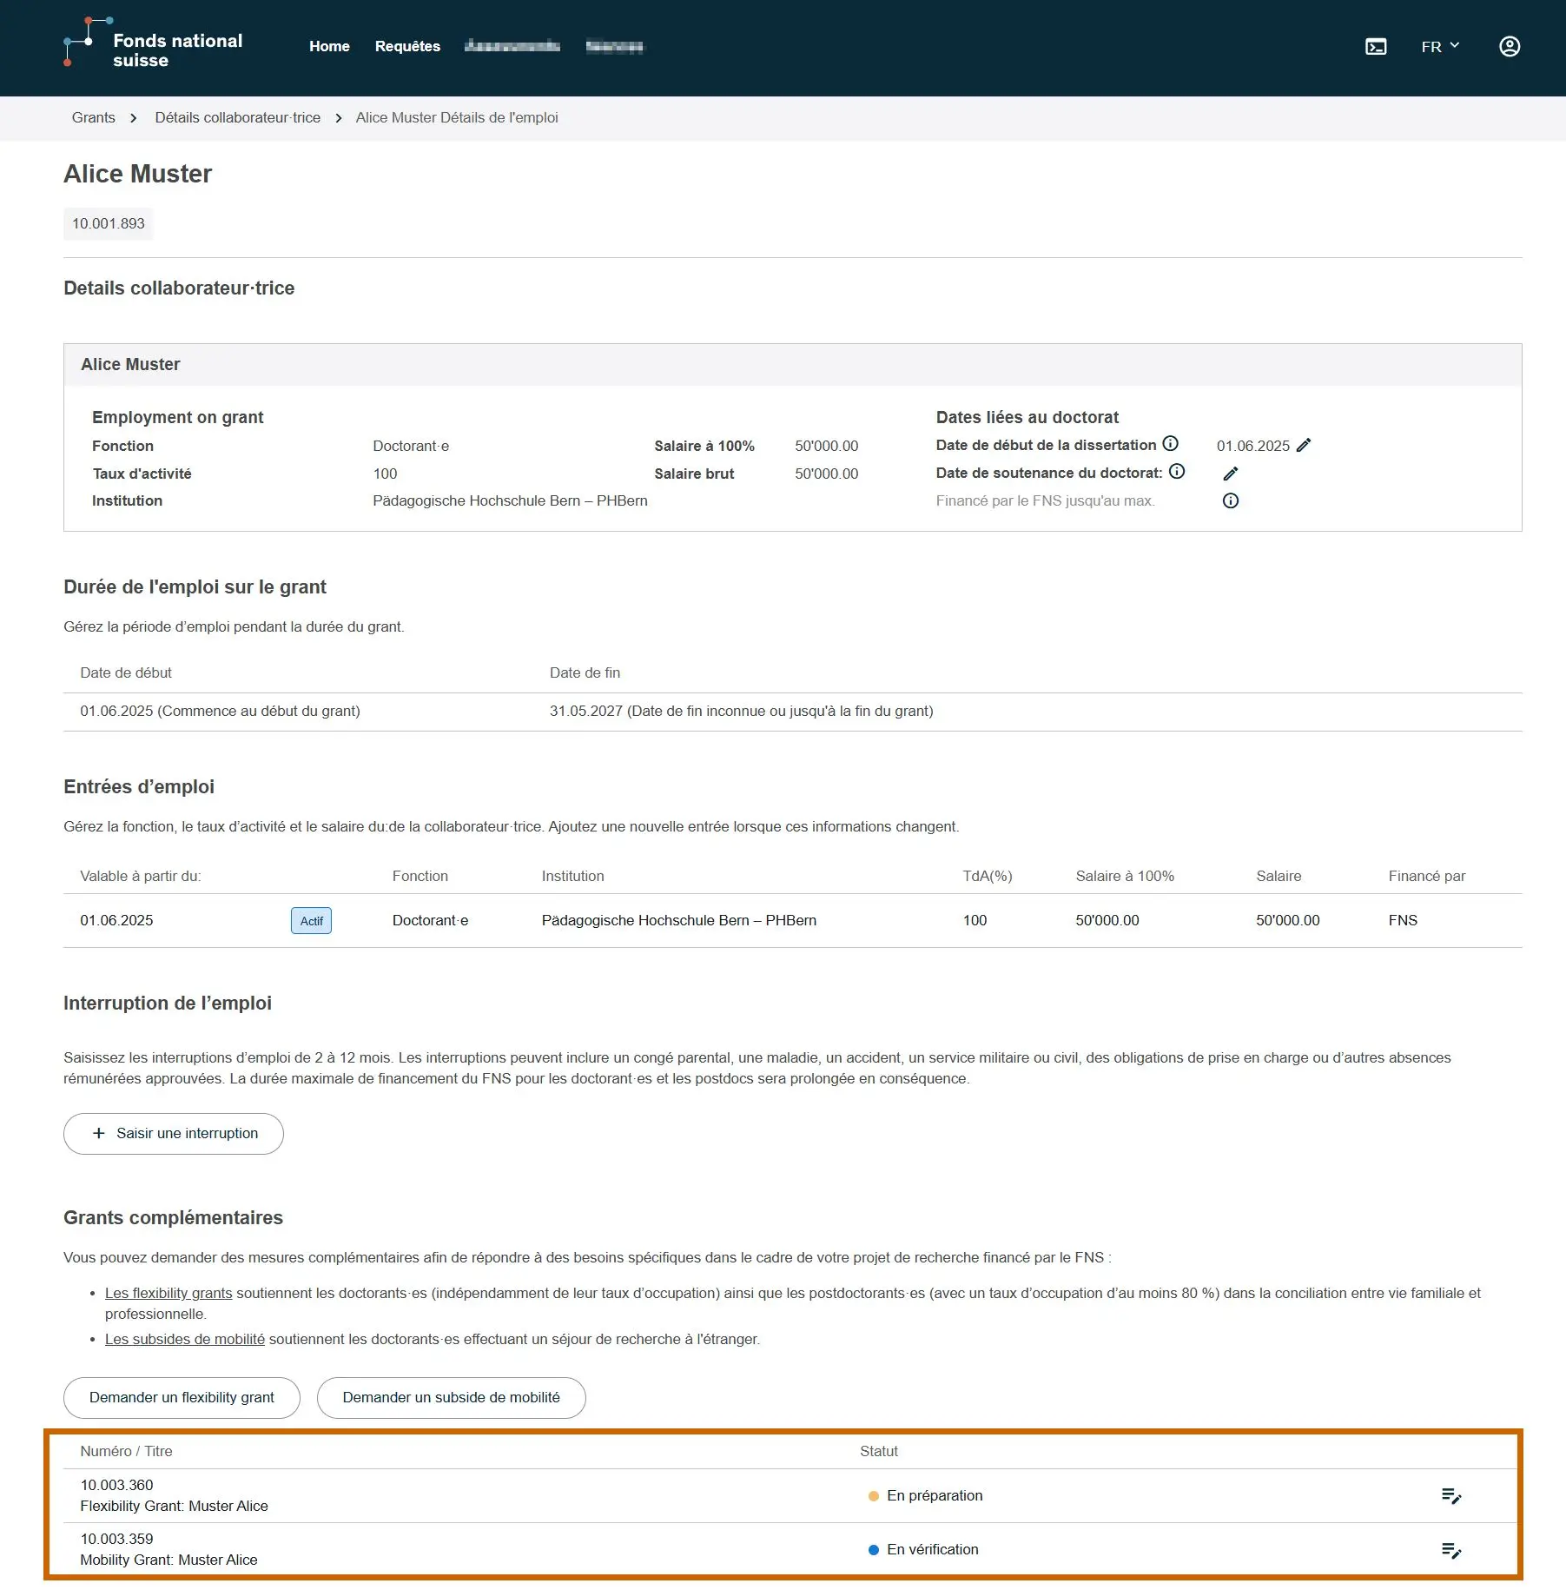This screenshot has height=1590, width=1566.
Task: Edit the Mobility Grant 10.003.359 row icon
Action: [1451, 1550]
